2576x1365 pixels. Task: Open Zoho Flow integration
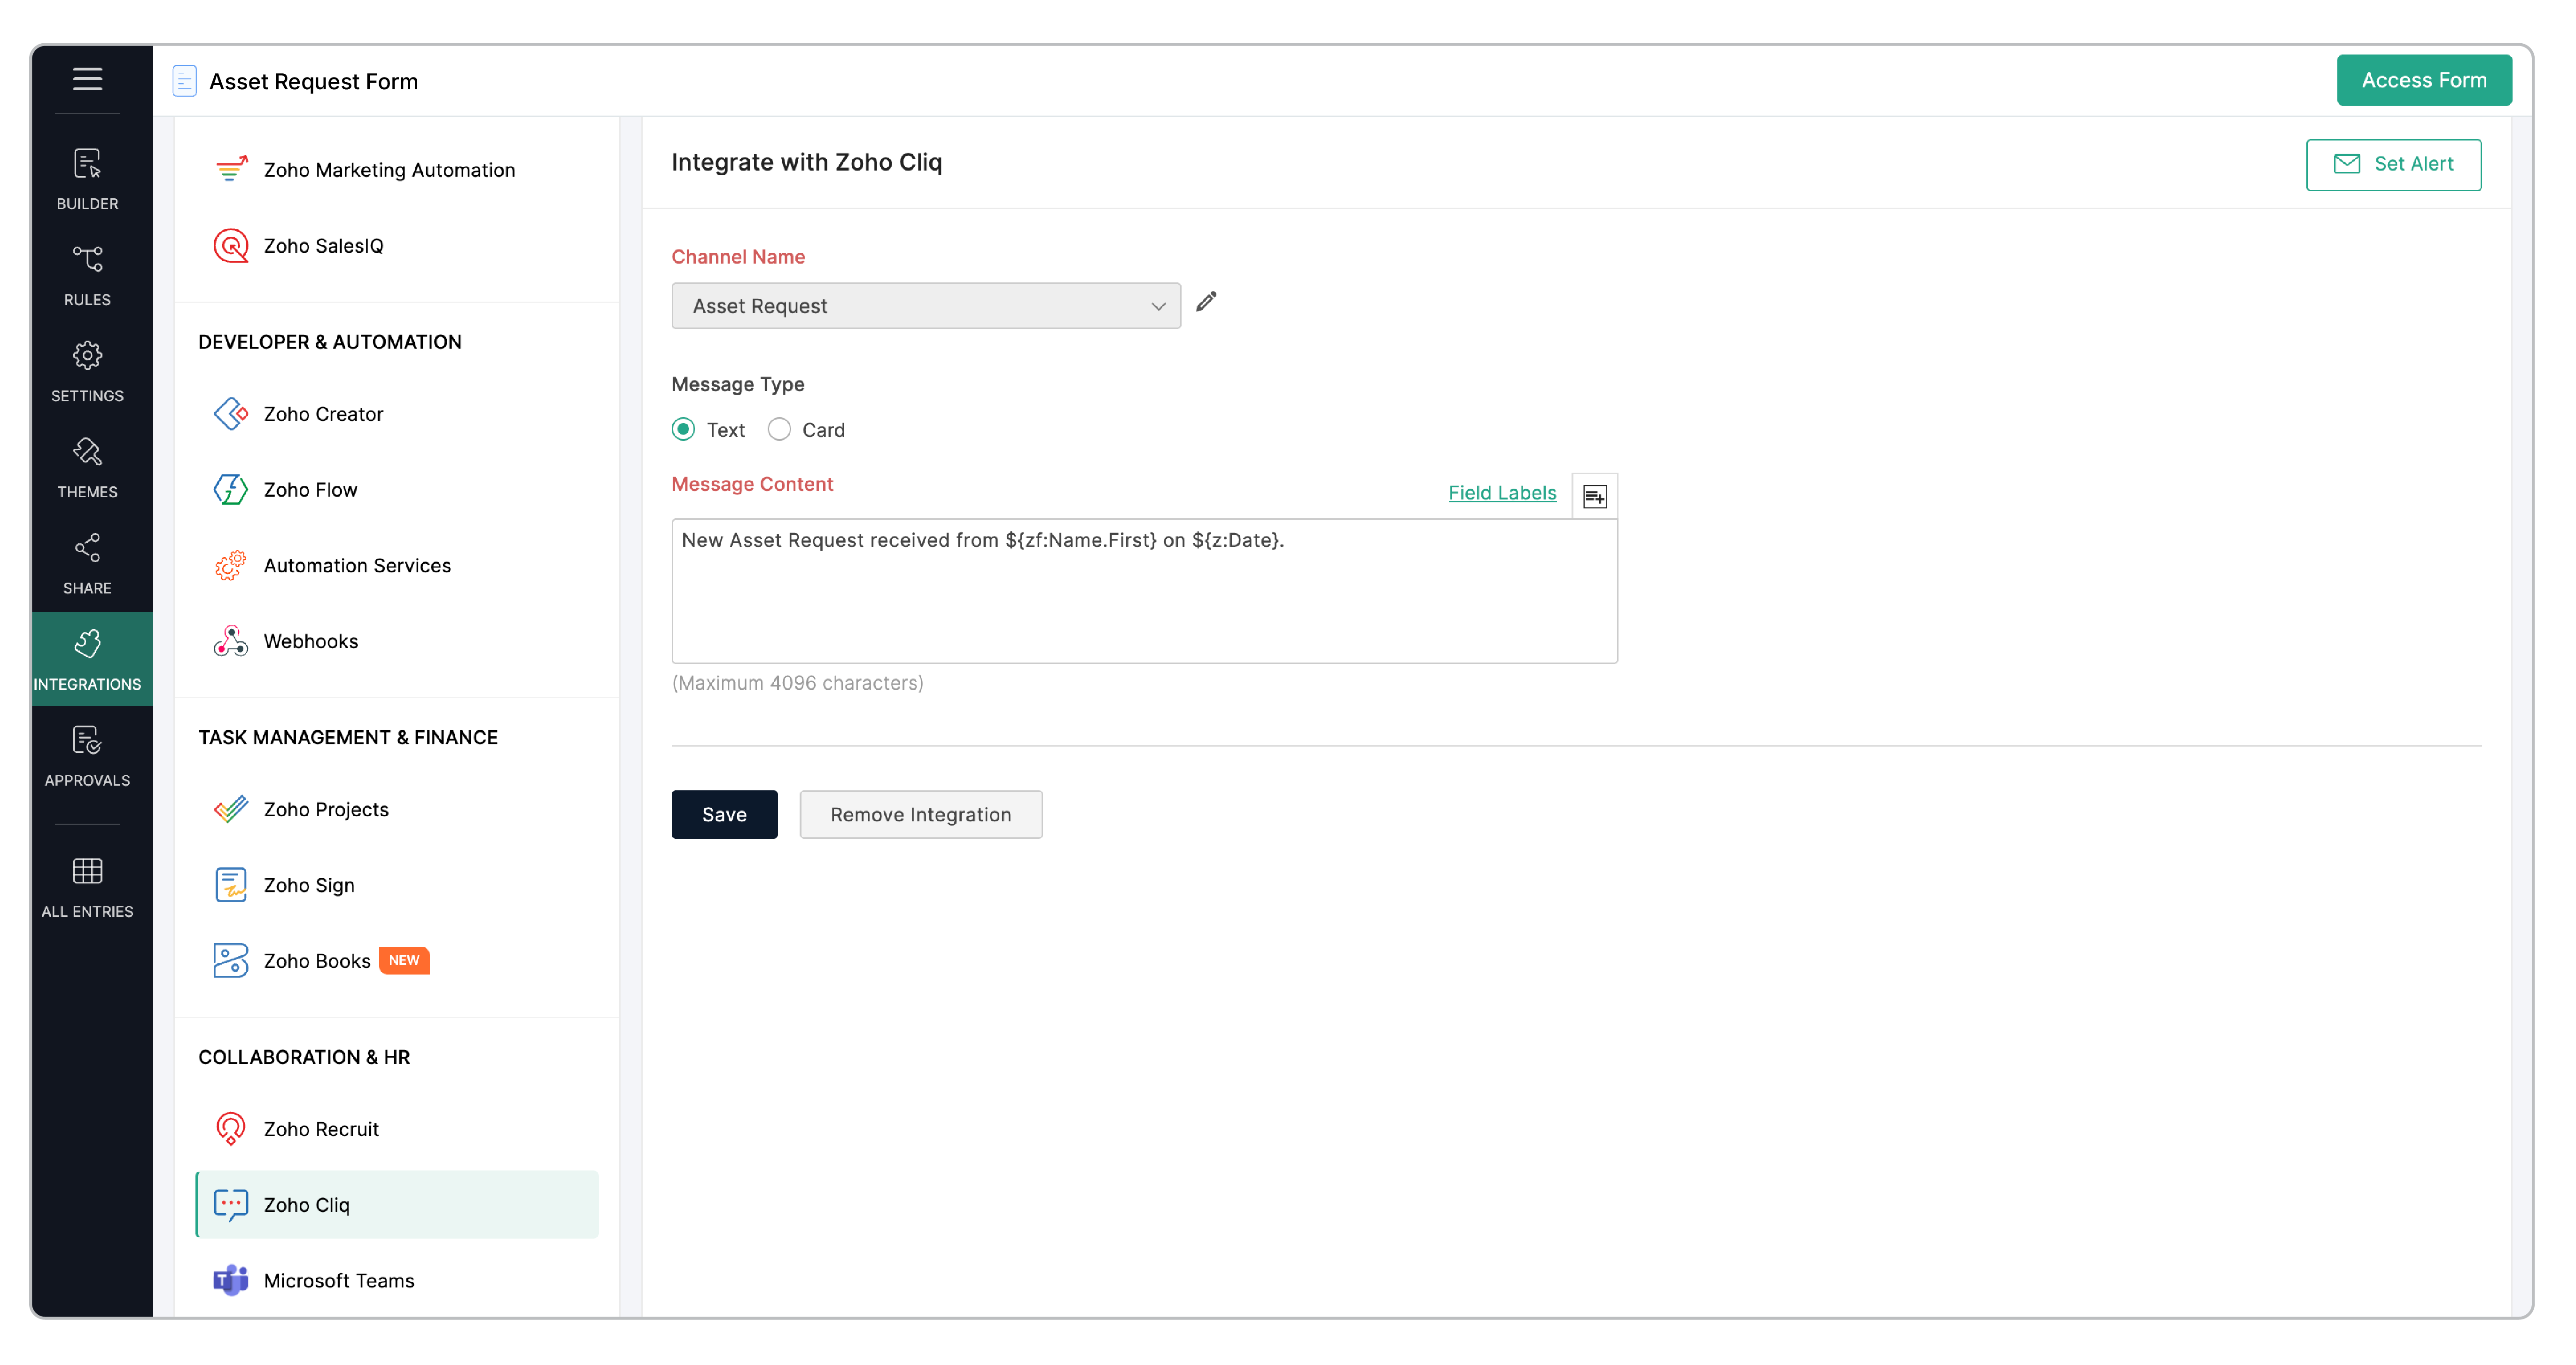tap(310, 490)
